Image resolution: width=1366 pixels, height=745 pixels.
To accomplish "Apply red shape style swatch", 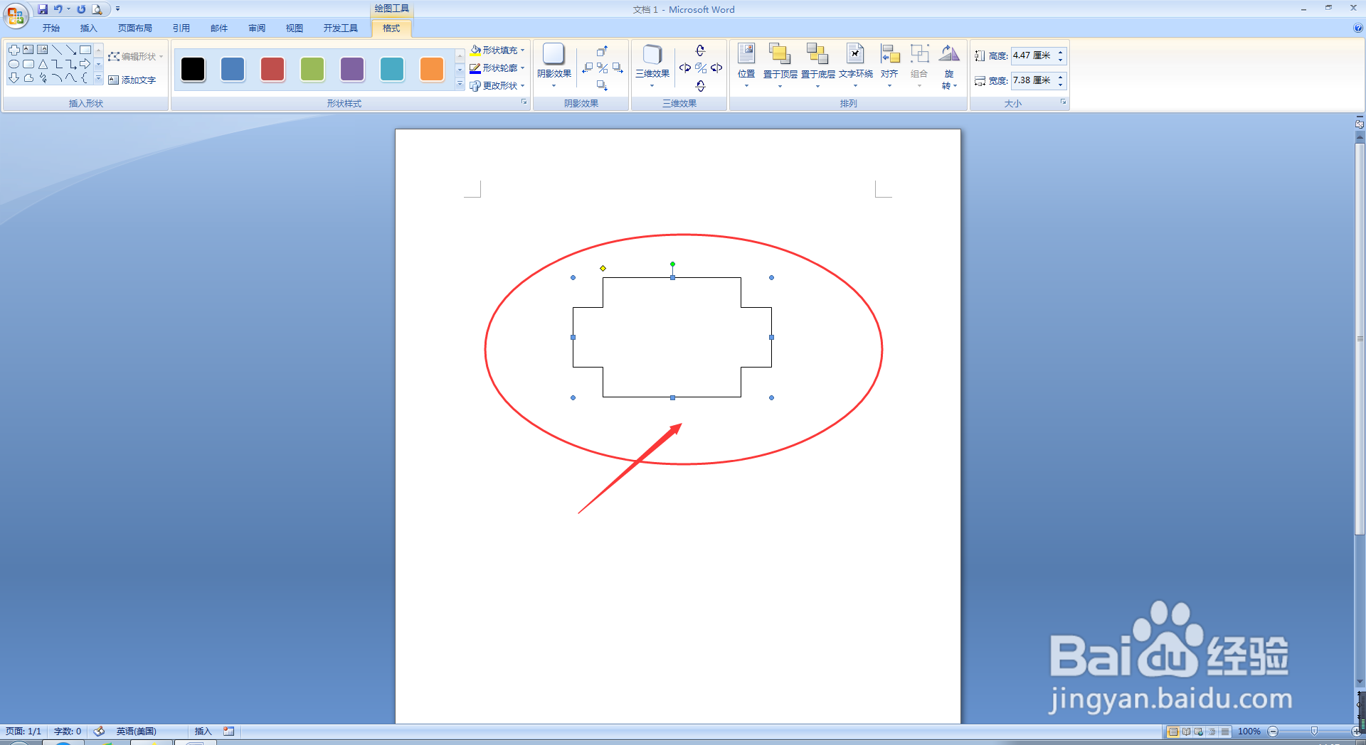I will point(272,69).
